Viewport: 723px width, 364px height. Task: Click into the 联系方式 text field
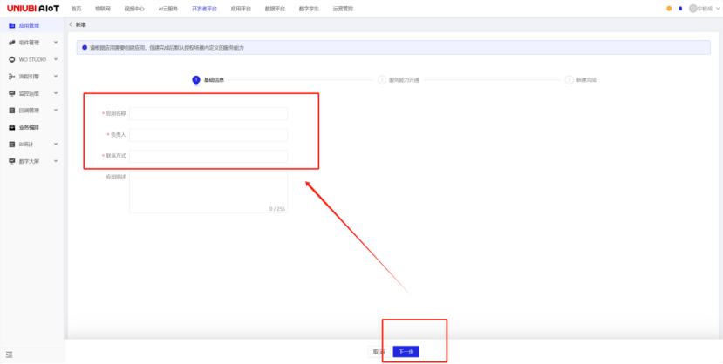pyautogui.click(x=208, y=156)
